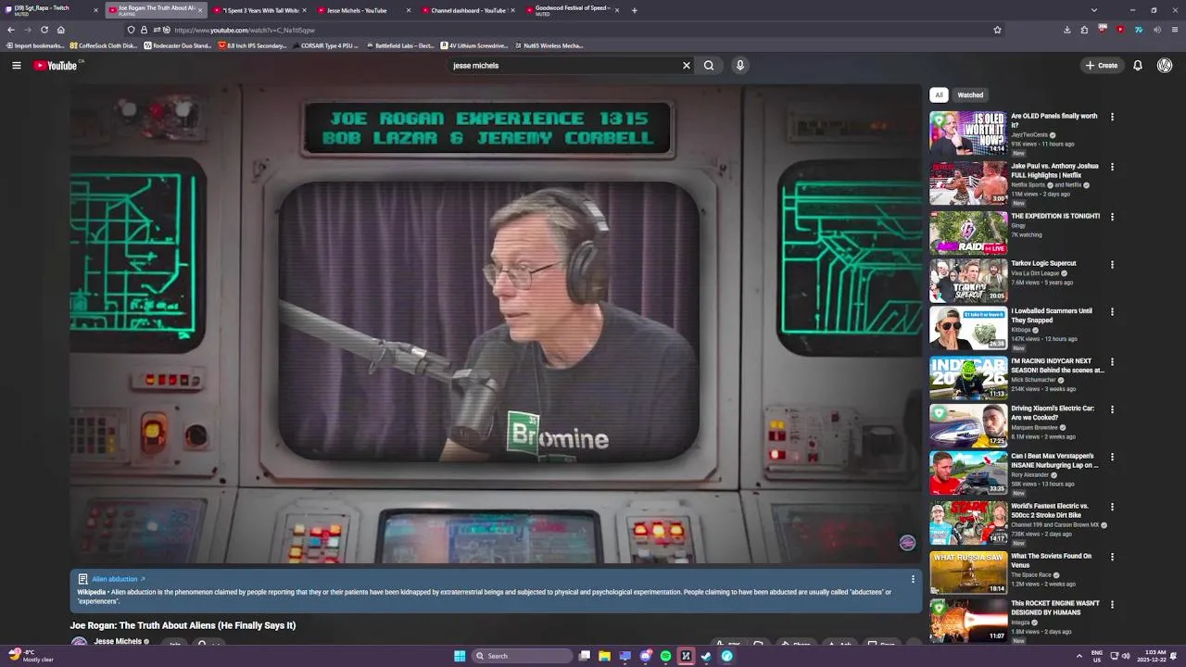This screenshot has width=1186, height=667.
Task: Start voice search with the microphone
Action: tap(739, 65)
